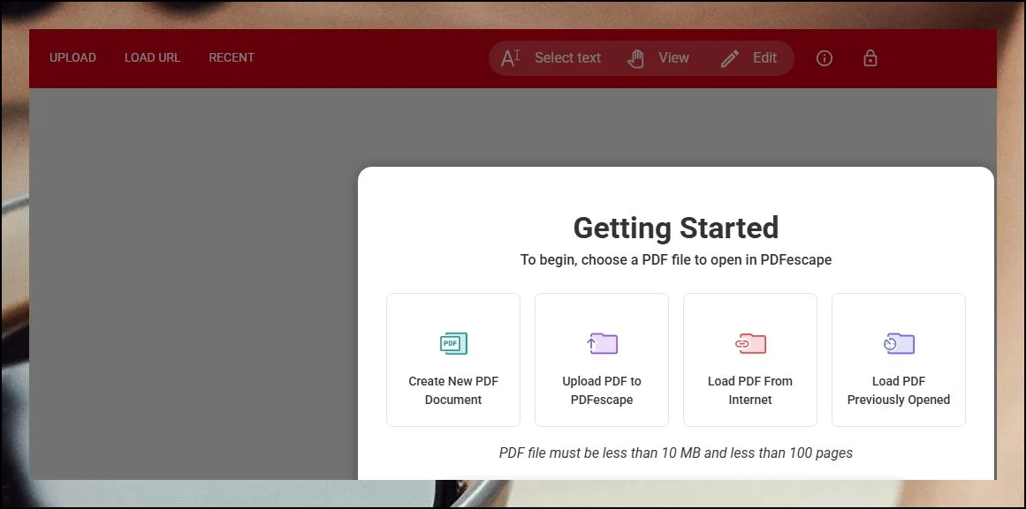This screenshot has width=1026, height=509.
Task: Click LOAD URL in the top bar
Action: point(152,58)
